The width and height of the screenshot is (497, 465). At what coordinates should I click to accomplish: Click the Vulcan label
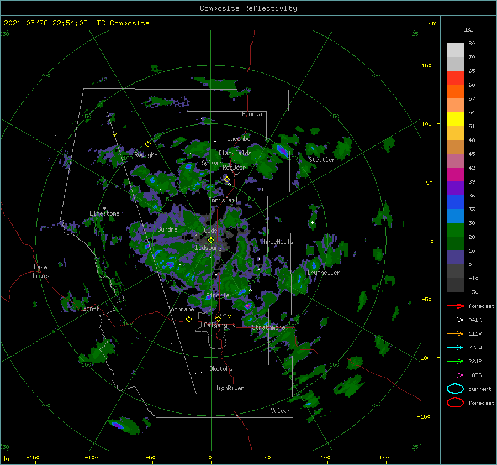pyautogui.click(x=281, y=410)
